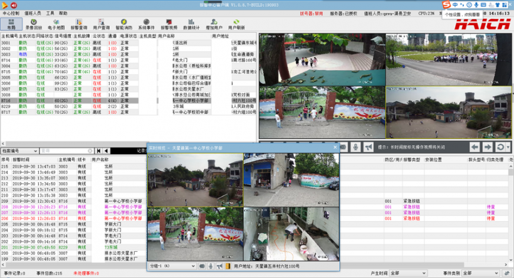This screenshot has height=278, width=514.
Task: Open the 电子地图 electronic map
Action: pos(56,24)
